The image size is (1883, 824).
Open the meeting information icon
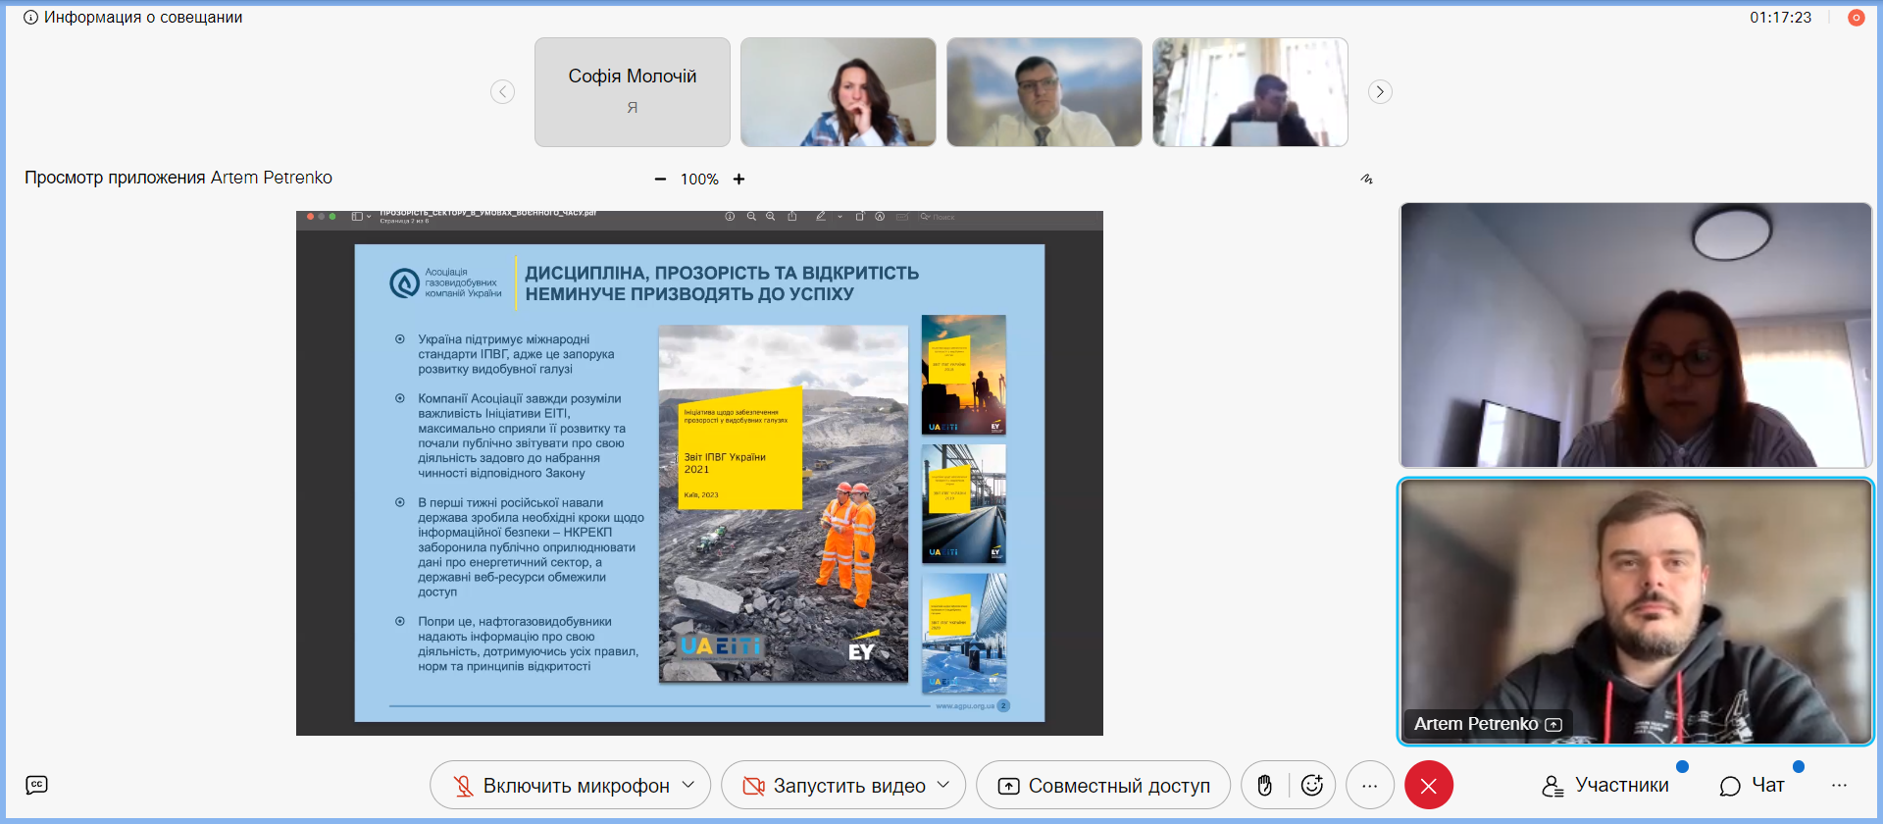30,18
